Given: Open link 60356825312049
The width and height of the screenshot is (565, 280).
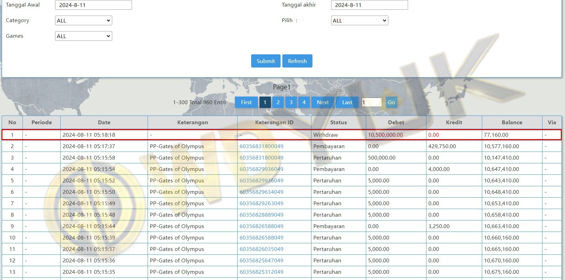Looking at the screenshot, I should coord(261,272).
